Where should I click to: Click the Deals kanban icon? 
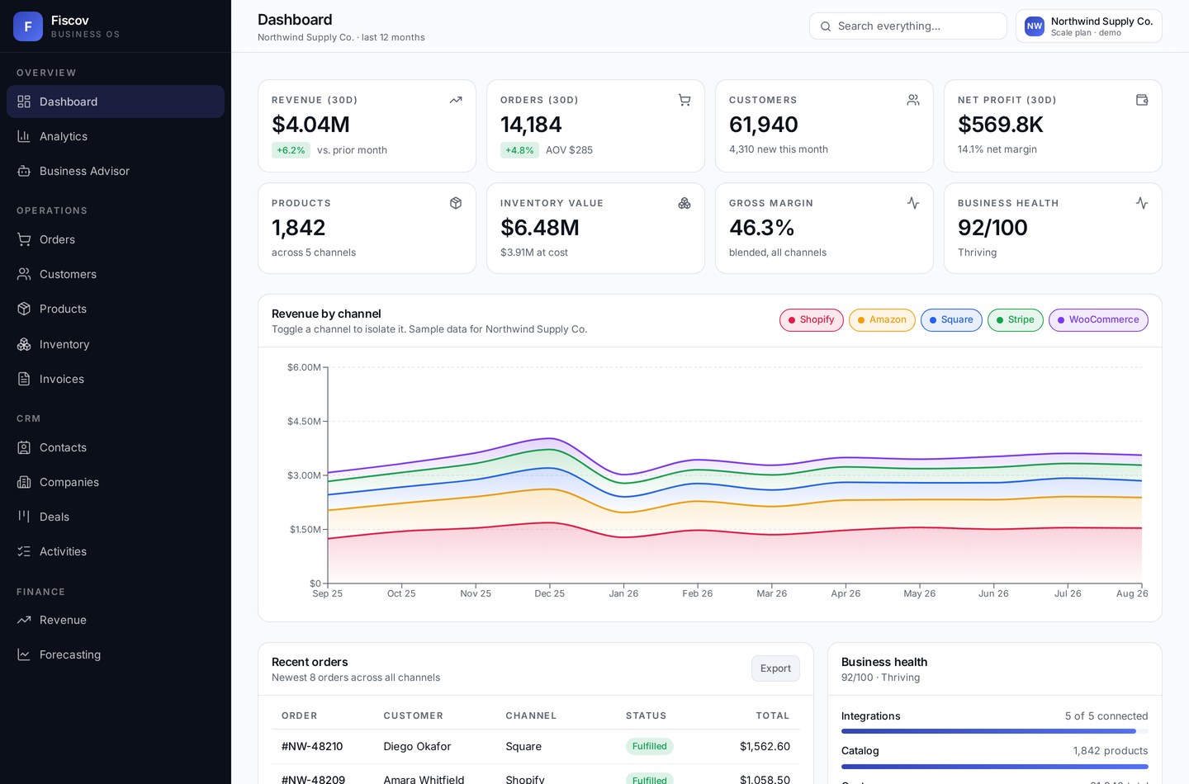point(24,517)
